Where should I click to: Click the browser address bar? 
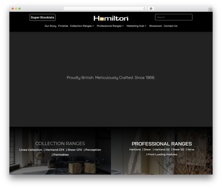[105, 8]
